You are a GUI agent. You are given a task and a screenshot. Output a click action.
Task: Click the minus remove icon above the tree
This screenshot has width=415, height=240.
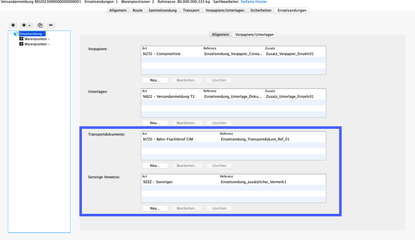coord(51,25)
